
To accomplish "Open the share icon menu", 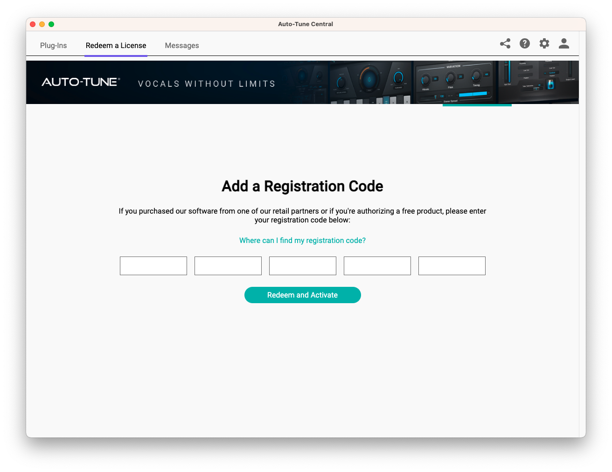I will tap(505, 43).
